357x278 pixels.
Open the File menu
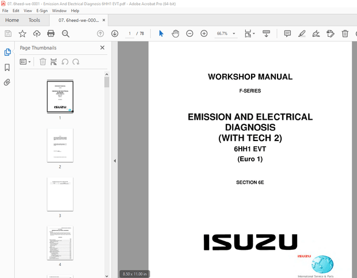pos(5,11)
